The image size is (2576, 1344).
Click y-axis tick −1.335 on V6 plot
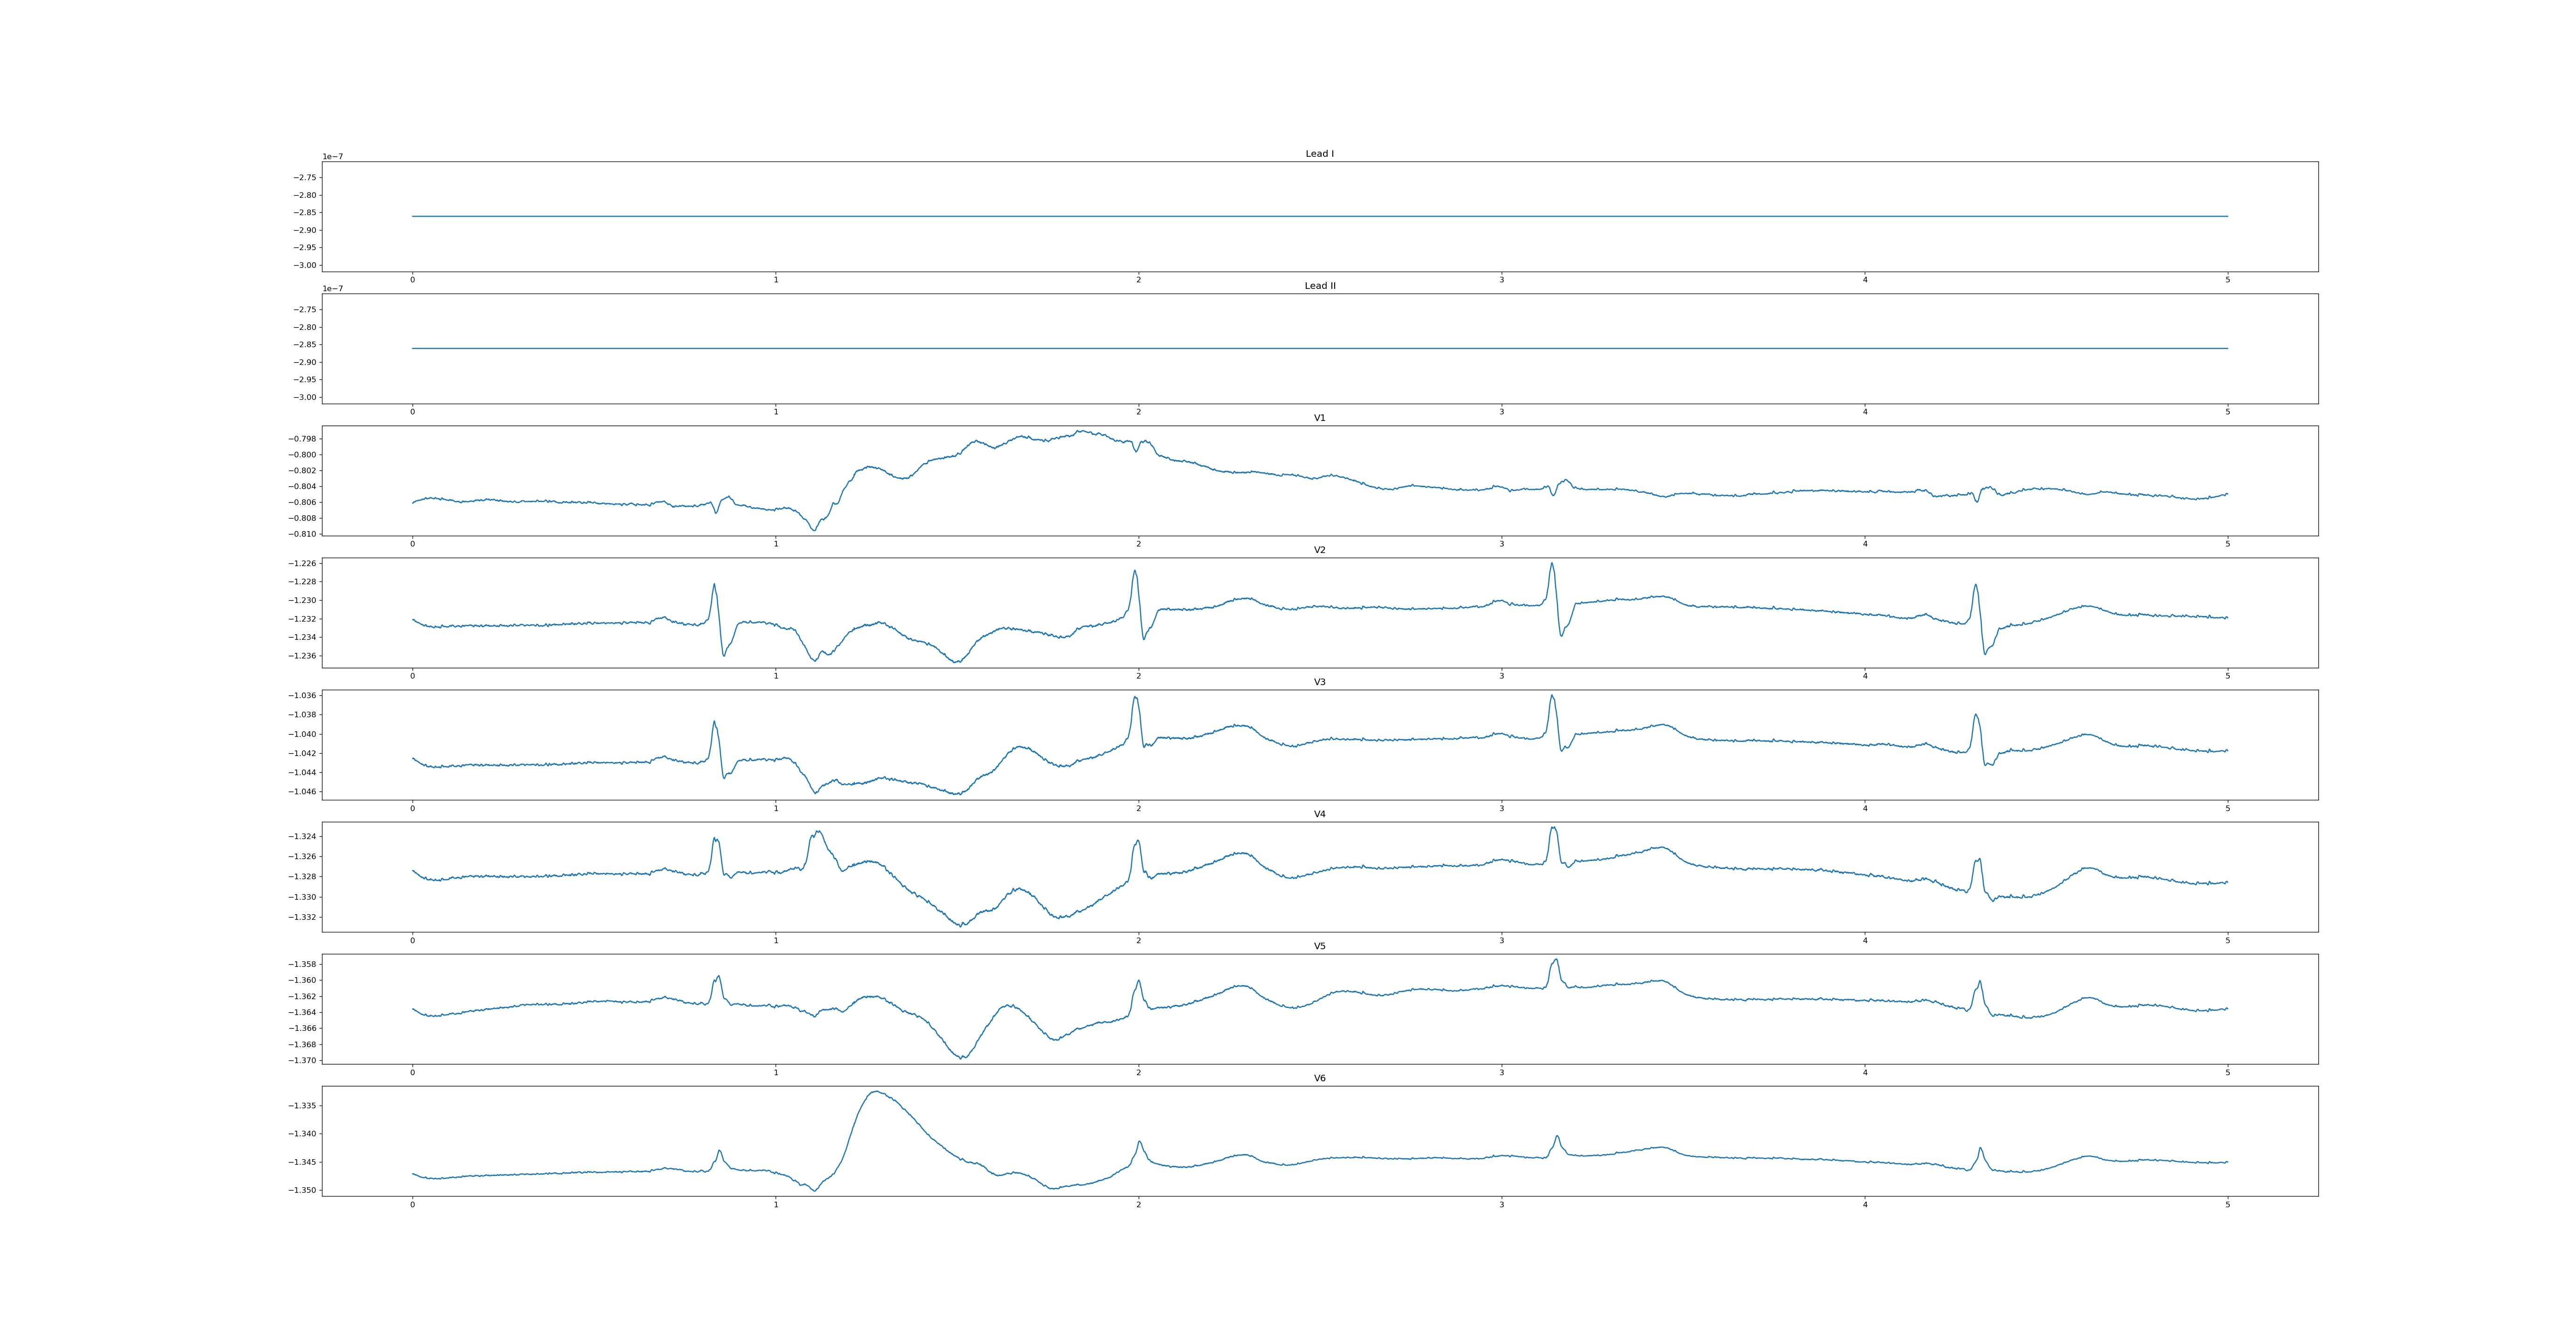[x=303, y=1106]
